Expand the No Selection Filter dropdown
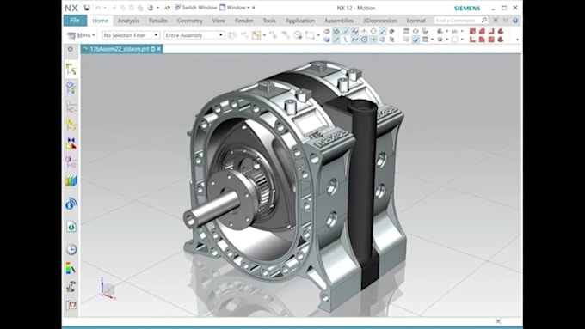The width and height of the screenshot is (585, 329). 131,35
